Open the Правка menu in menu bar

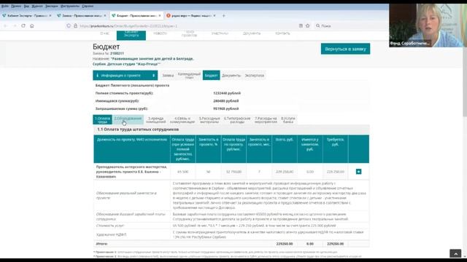[16, 6]
